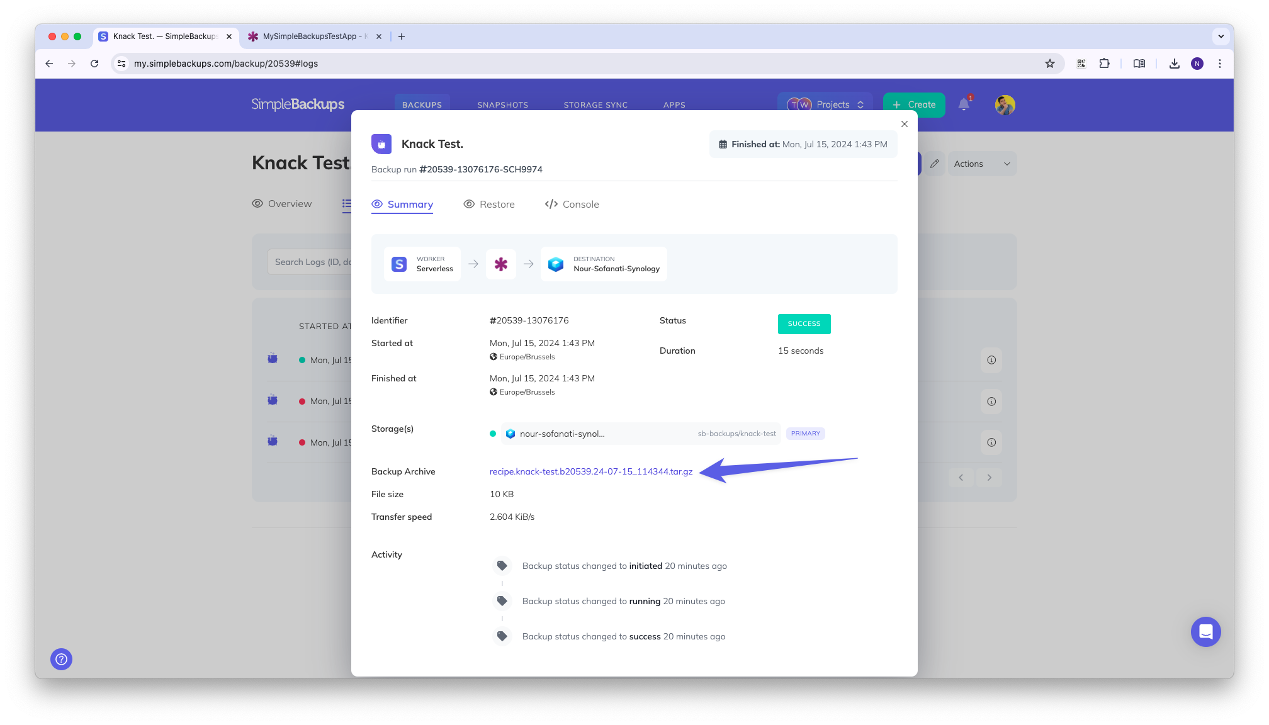The image size is (1269, 725).
Task: Open the user profile avatar
Action: click(1005, 104)
